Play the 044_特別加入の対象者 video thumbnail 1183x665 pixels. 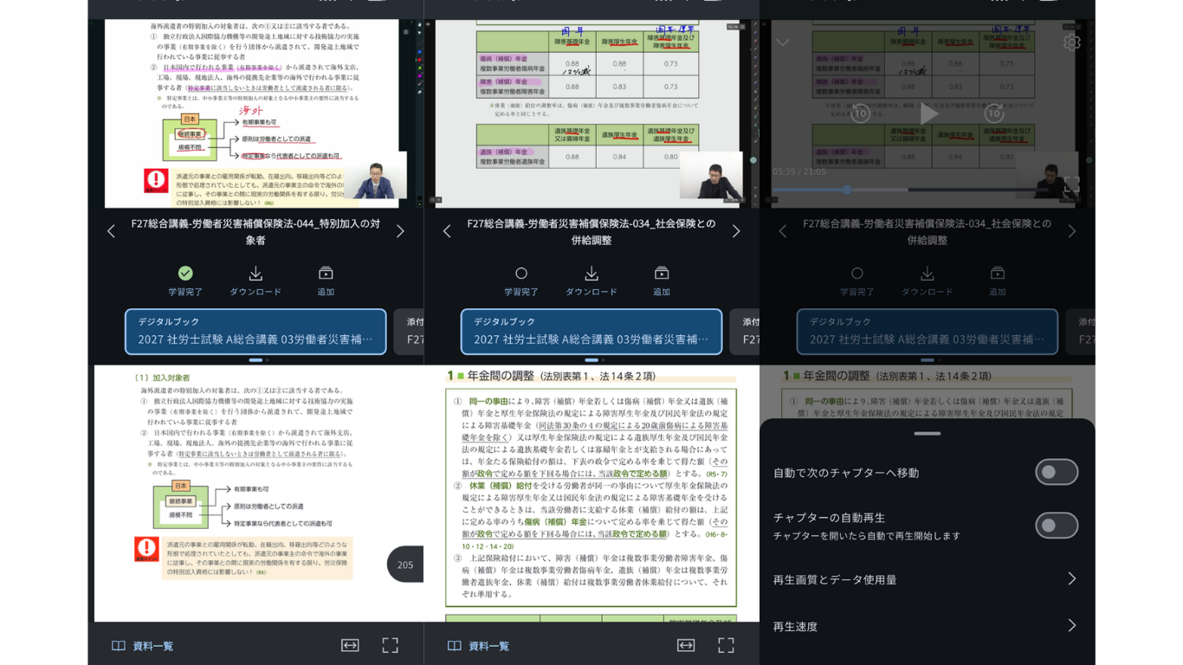coord(255,113)
